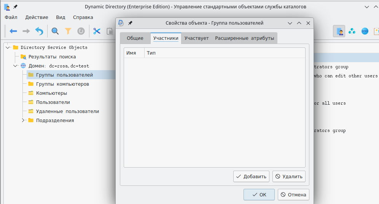Collapse the Домен dc=rosa,dc=test node
Image resolution: width=379 pixels, height=204 pixels.
click(16, 66)
